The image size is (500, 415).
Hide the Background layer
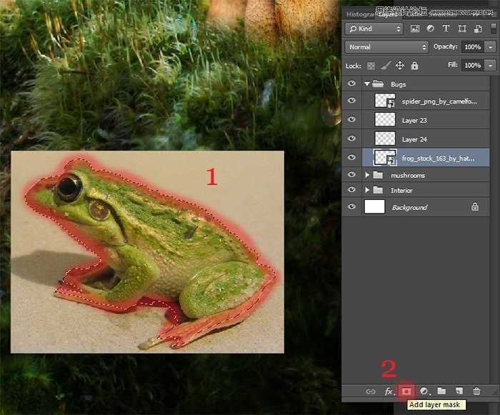point(351,206)
